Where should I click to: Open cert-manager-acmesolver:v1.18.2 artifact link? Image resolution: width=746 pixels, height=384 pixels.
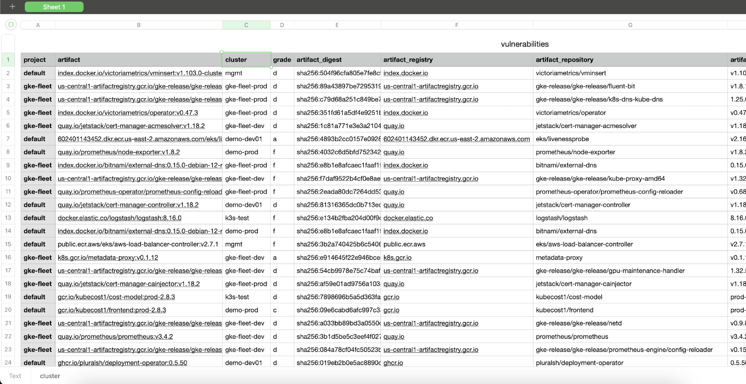131,126
